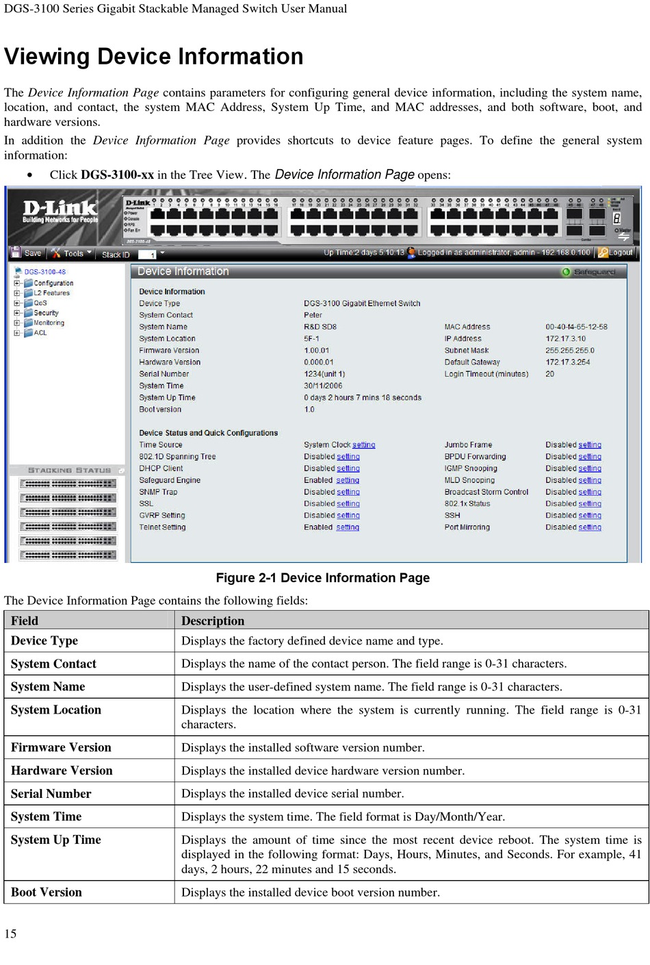Click the green Safeguard indicator
Screen dimensions: 650x965
[x=566, y=272]
